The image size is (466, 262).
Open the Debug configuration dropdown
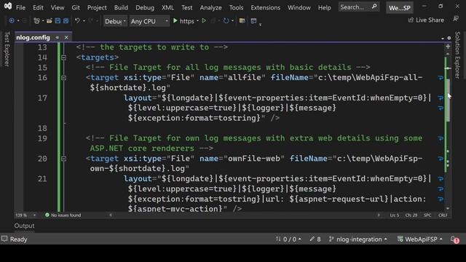point(115,21)
